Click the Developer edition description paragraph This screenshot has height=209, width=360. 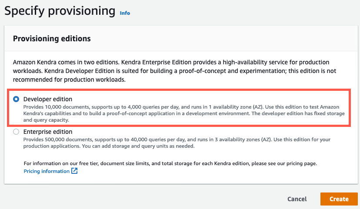pyautogui.click(x=183, y=113)
